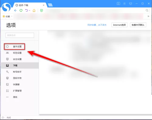Open 安全设置 in sidebar

(x=20, y=59)
